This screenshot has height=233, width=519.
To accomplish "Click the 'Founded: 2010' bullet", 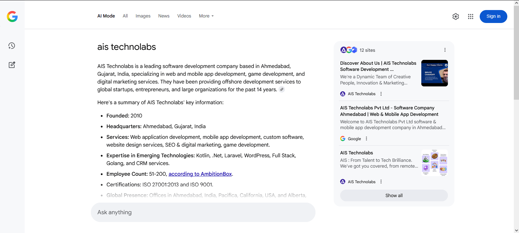I will [124, 116].
